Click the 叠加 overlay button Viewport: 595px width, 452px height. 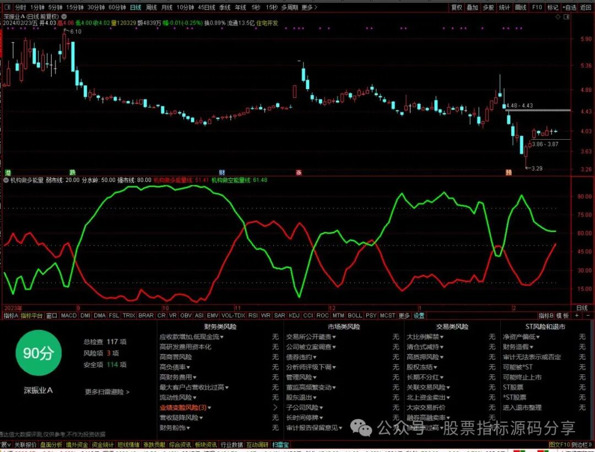pos(473,7)
